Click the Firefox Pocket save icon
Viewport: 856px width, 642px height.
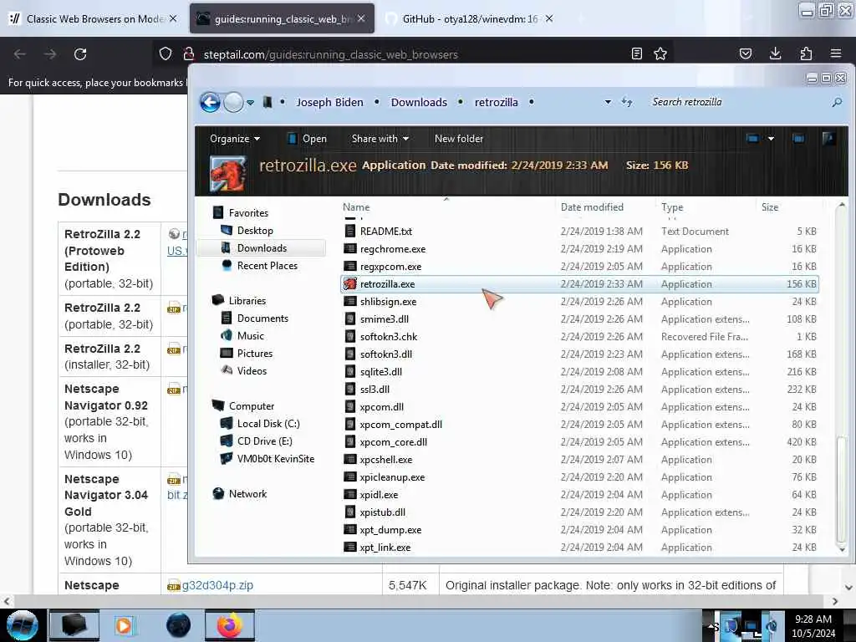pyautogui.click(x=745, y=53)
